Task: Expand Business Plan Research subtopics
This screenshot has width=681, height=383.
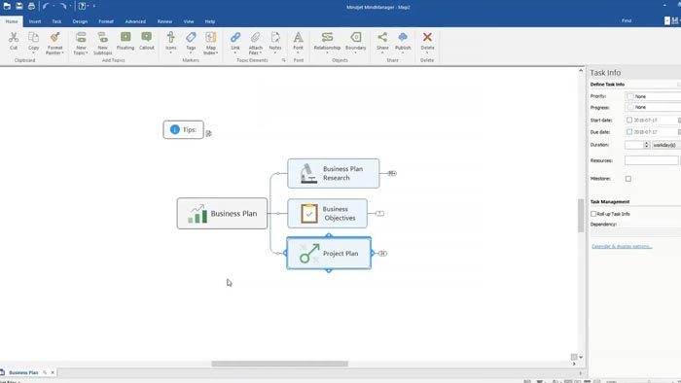Action: coord(392,173)
